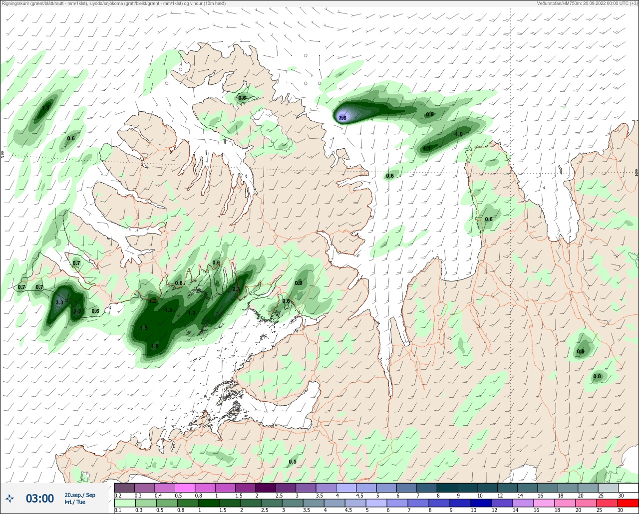Image resolution: width=639 pixels, height=514 pixels.
Task: Click the weekday label 'þri./ Tue'
Action: click(x=75, y=502)
